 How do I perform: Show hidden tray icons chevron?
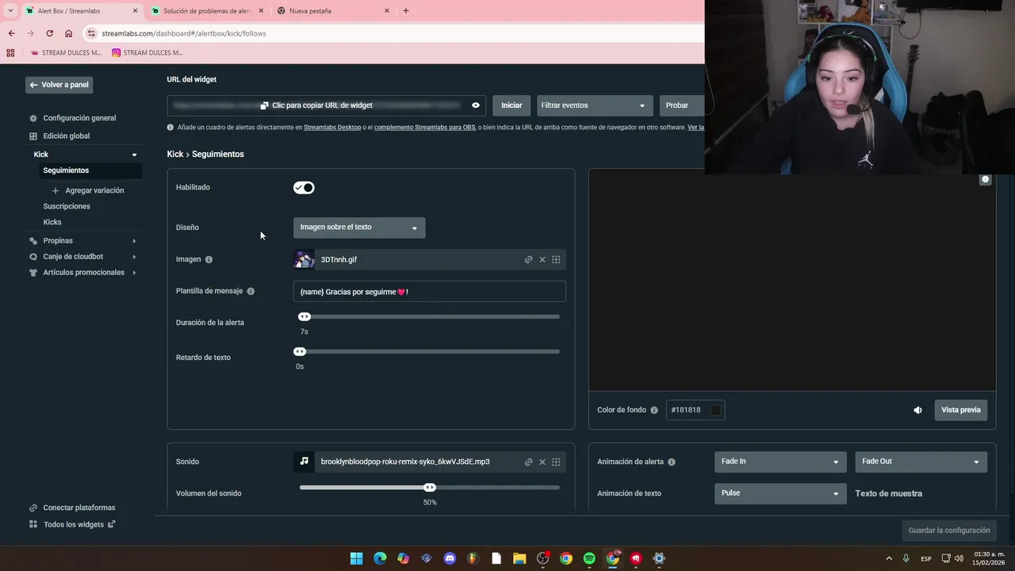(888, 558)
